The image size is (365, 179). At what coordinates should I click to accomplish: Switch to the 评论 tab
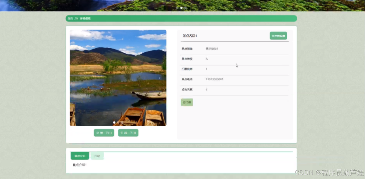[97, 156]
